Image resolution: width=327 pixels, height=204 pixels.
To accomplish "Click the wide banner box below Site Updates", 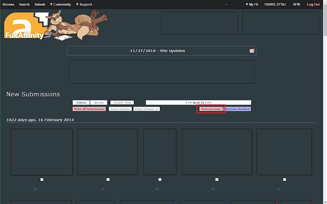I will pyautogui.click(x=161, y=72).
